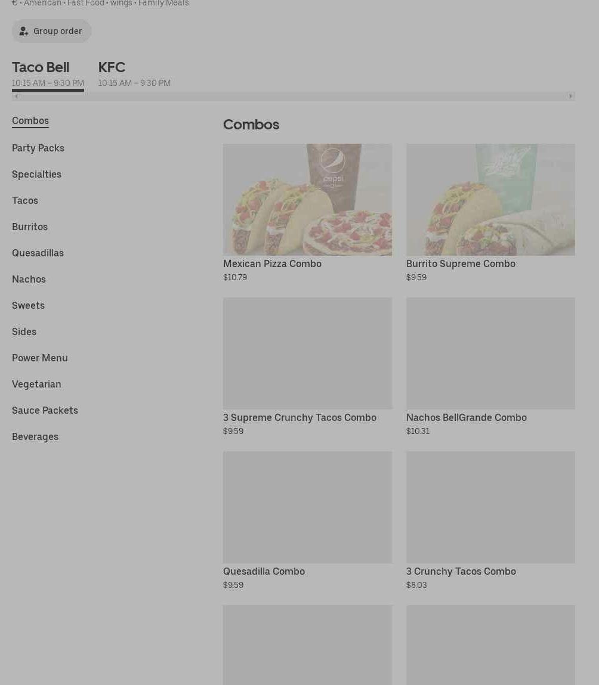Open the Sauce Packets section
Screen dimensions: 599x685
(45, 410)
